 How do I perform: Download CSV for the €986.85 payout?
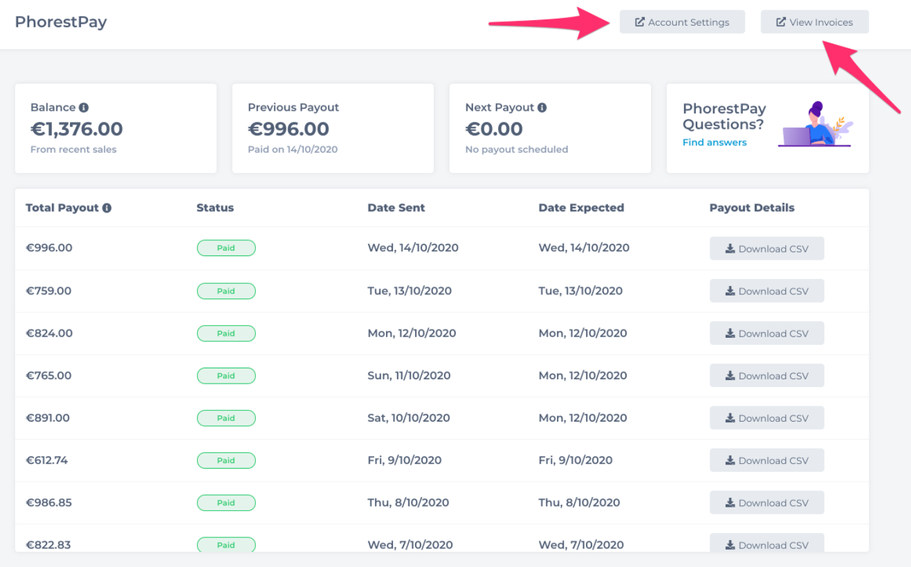767,502
